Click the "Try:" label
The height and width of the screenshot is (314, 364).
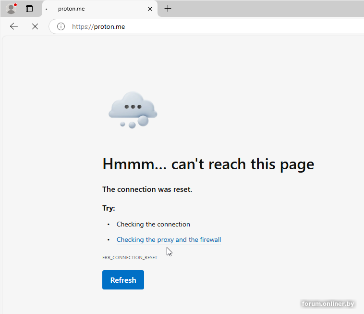click(109, 208)
